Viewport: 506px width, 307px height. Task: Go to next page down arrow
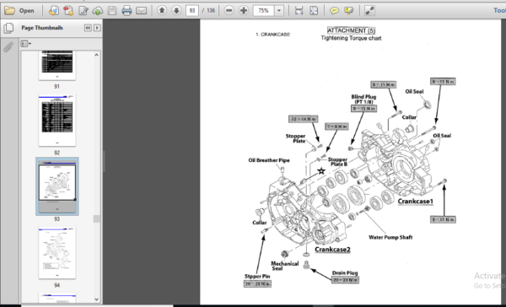tap(176, 11)
